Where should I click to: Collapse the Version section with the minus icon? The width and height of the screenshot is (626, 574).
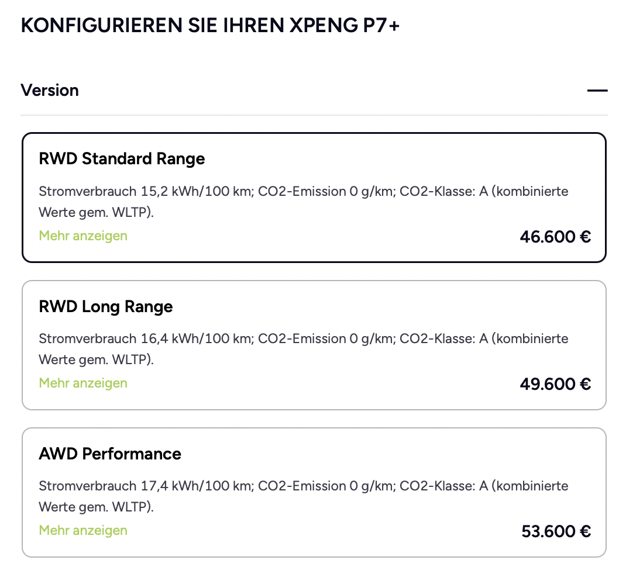click(x=597, y=91)
